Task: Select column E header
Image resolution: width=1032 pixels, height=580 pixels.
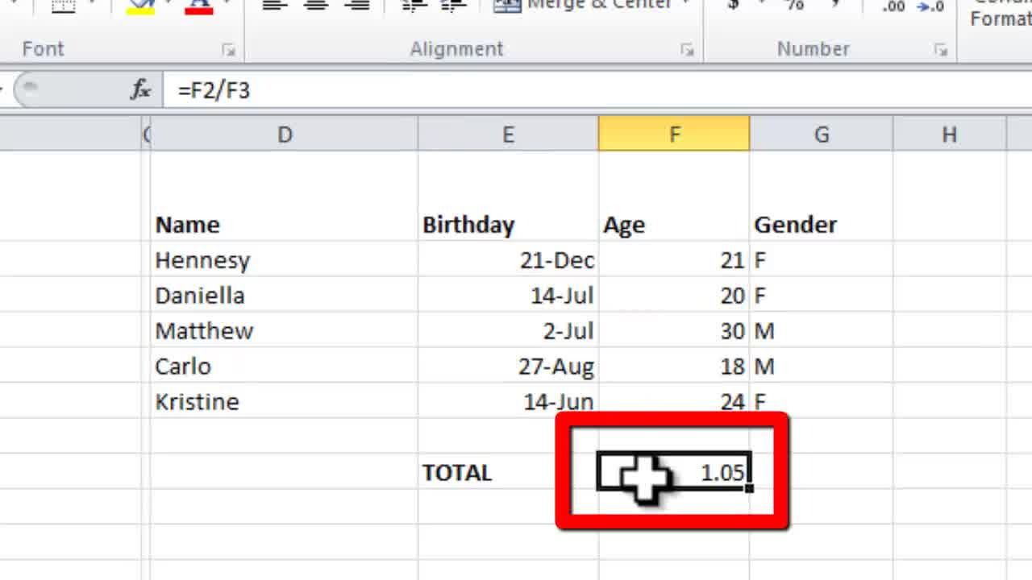Action: 508,134
